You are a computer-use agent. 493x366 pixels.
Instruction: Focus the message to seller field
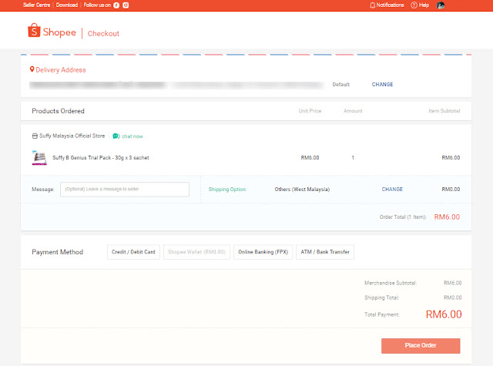coord(125,190)
